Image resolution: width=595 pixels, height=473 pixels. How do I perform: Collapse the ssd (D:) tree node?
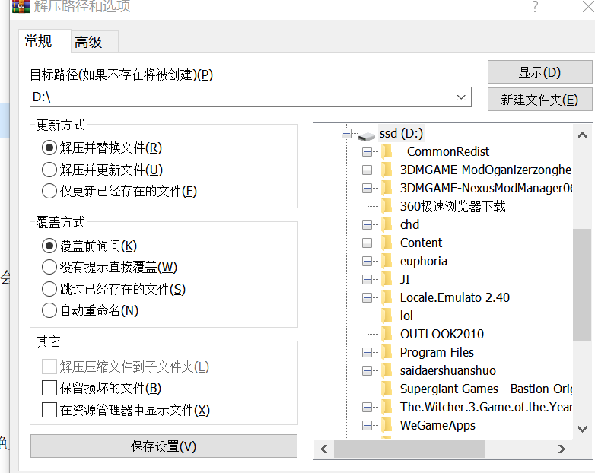pos(346,134)
